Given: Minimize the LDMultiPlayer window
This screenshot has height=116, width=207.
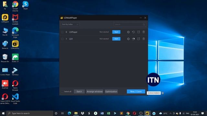Looking at the screenshot, I should coord(141,18).
